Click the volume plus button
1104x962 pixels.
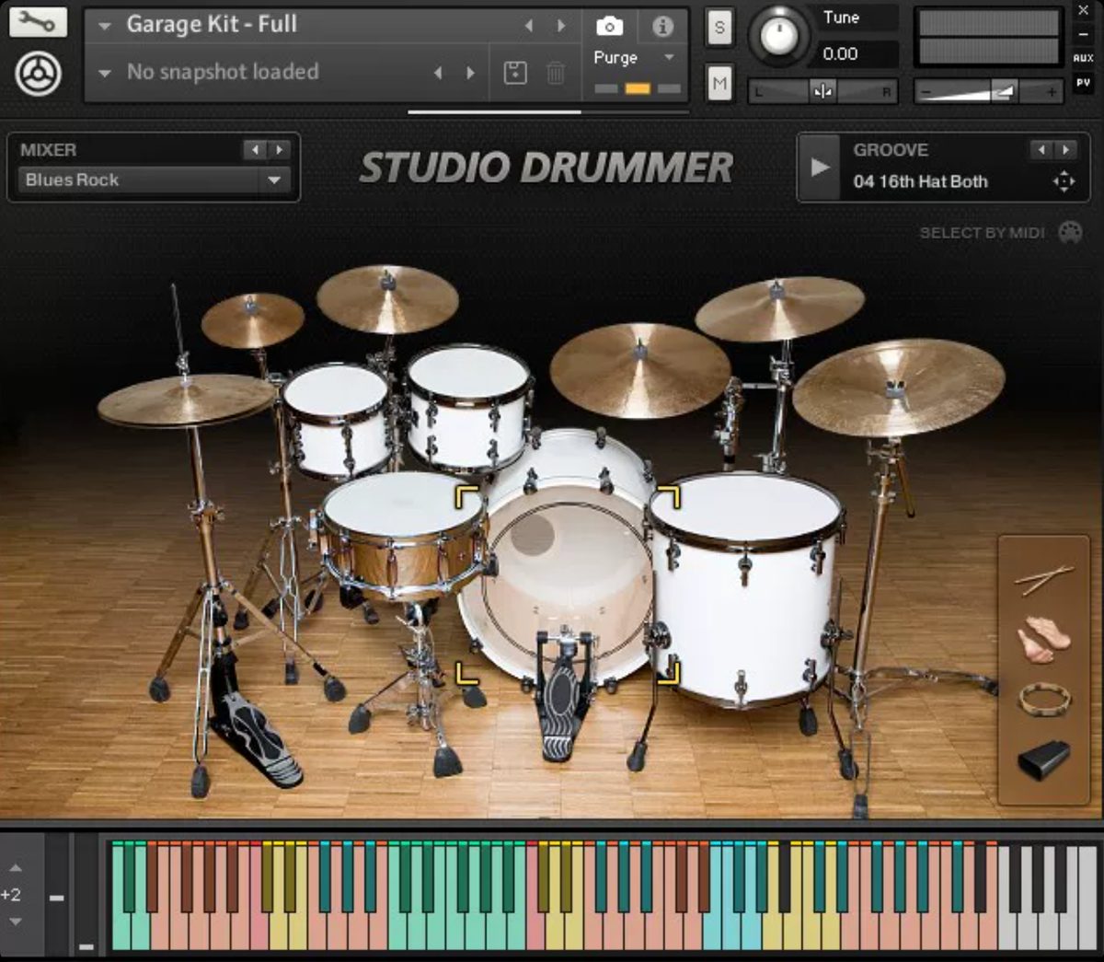click(x=1051, y=92)
